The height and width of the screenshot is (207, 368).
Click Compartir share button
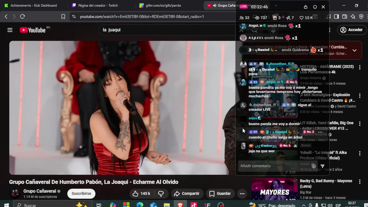186,193
